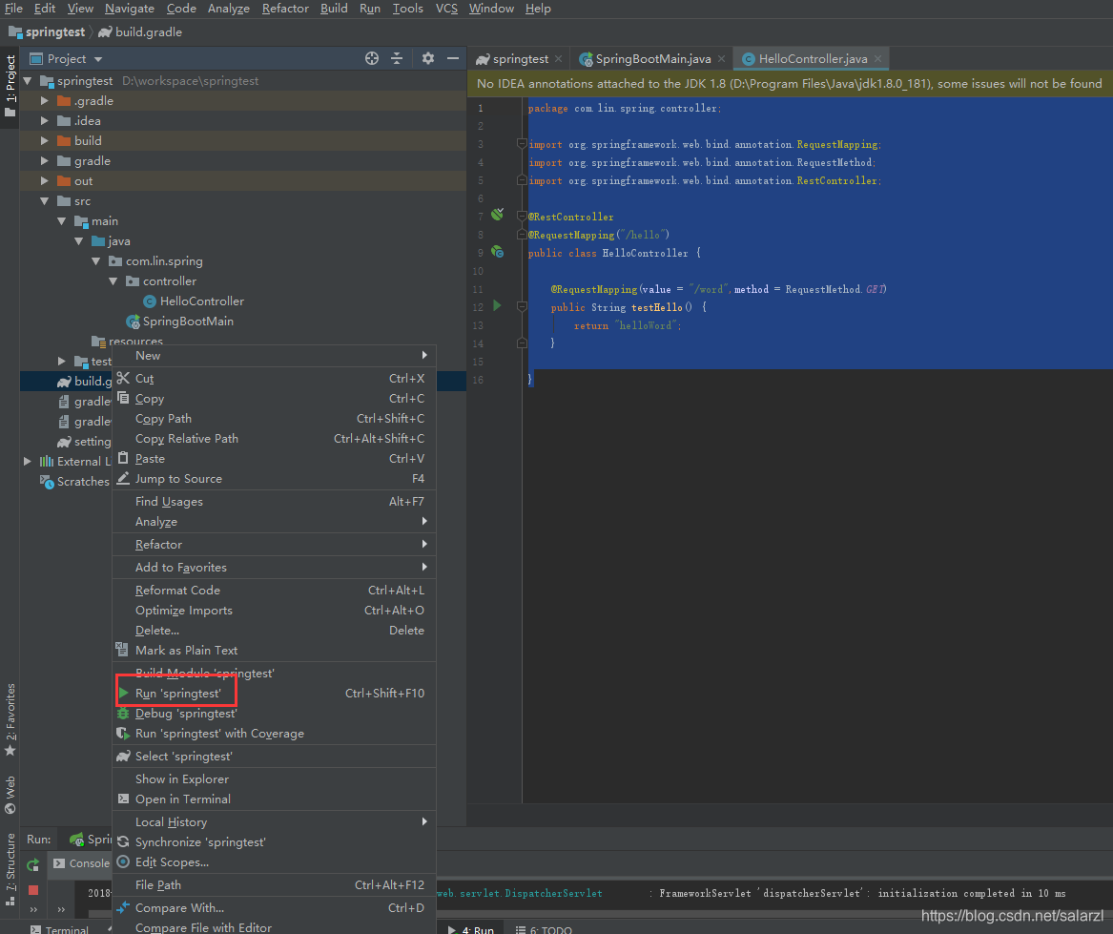Screen dimensions: 1113x934
Task: Collapse all nodes in the Project panel
Action: coord(398,58)
